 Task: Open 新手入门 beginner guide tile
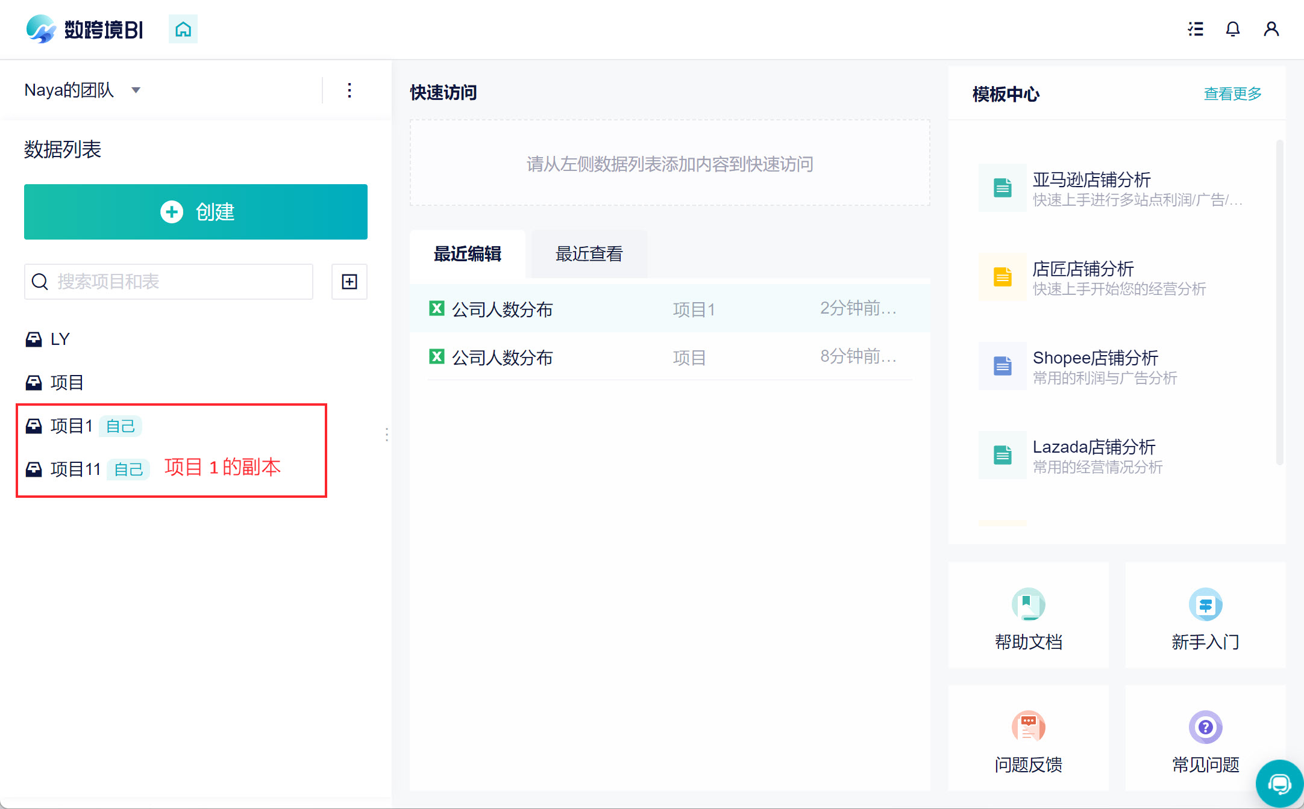tap(1205, 615)
